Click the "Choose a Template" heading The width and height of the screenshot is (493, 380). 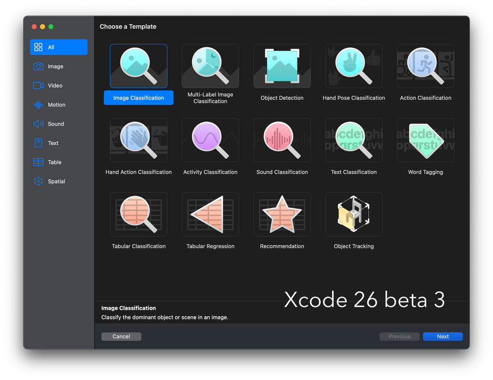tap(128, 26)
